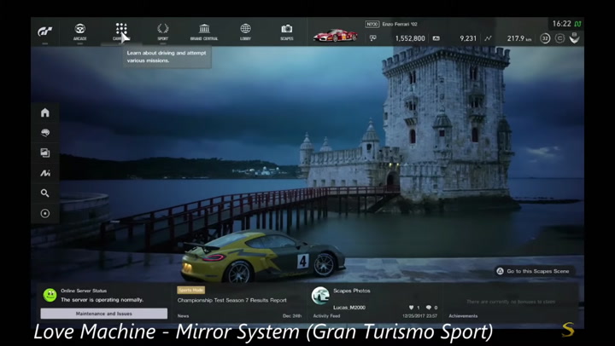This screenshot has width=615, height=346.
Task: Click the driver level 32 badge
Action: click(x=545, y=38)
